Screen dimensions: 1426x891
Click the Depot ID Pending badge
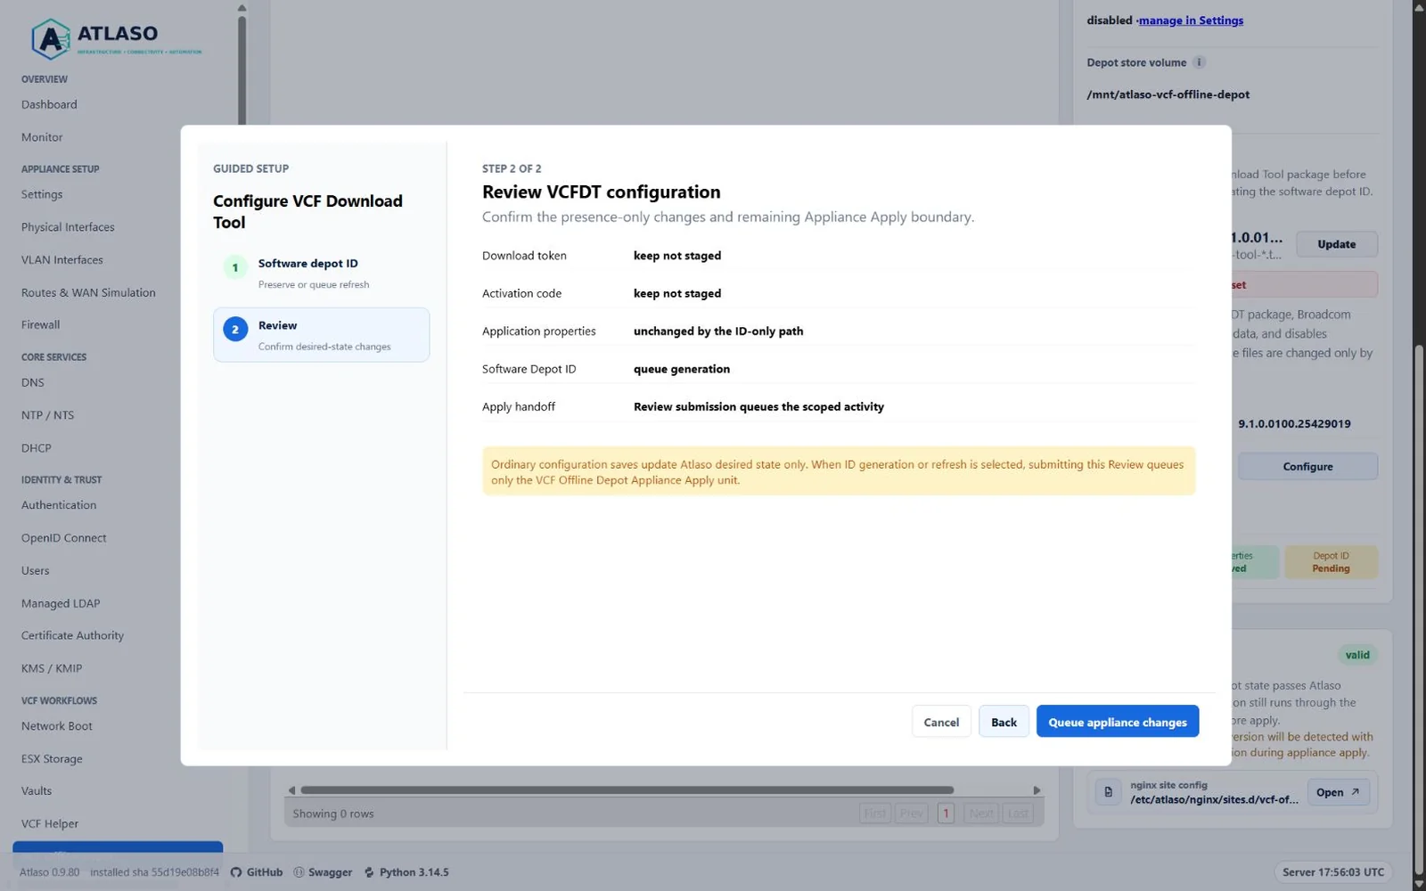pyautogui.click(x=1331, y=562)
